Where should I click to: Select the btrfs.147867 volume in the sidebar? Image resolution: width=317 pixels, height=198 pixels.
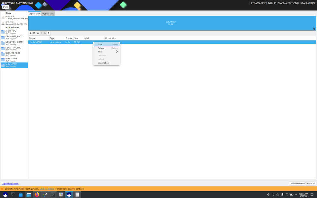click(x=15, y=65)
